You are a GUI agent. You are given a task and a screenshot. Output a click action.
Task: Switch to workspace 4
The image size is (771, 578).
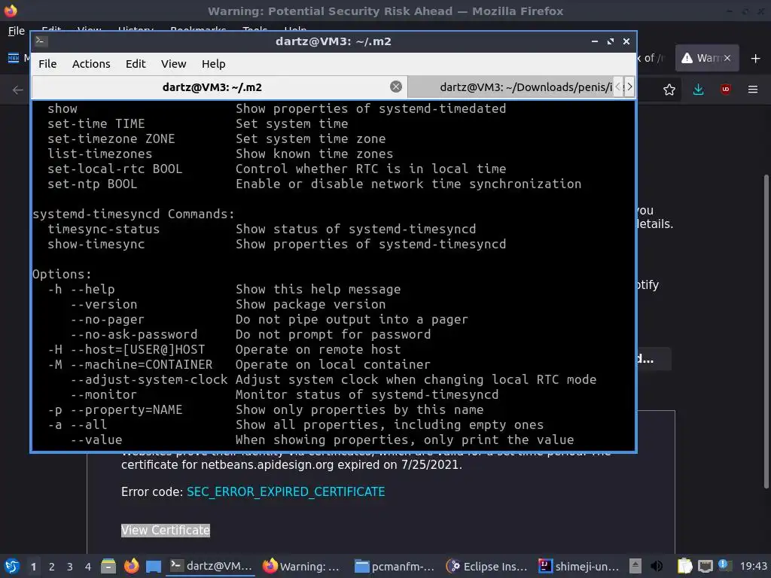tap(88, 567)
